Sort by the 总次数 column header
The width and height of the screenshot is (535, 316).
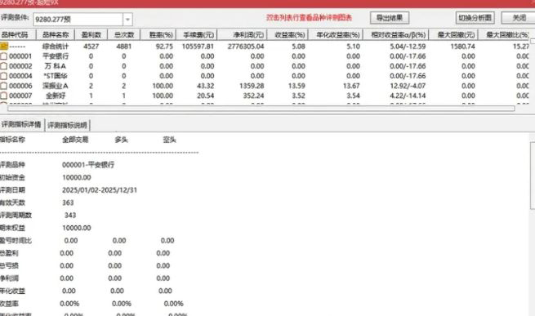tap(124, 35)
